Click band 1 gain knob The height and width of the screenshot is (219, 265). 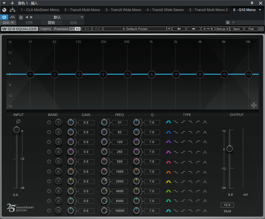(x=71, y=123)
